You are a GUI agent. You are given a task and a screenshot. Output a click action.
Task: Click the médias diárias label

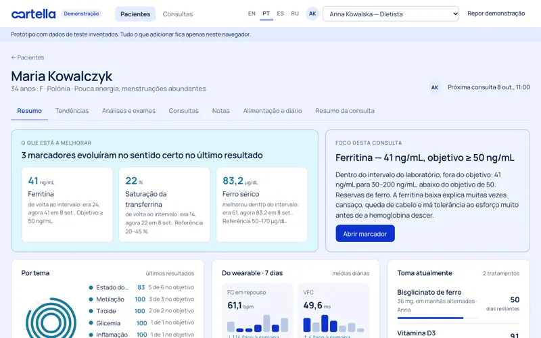[x=350, y=273]
